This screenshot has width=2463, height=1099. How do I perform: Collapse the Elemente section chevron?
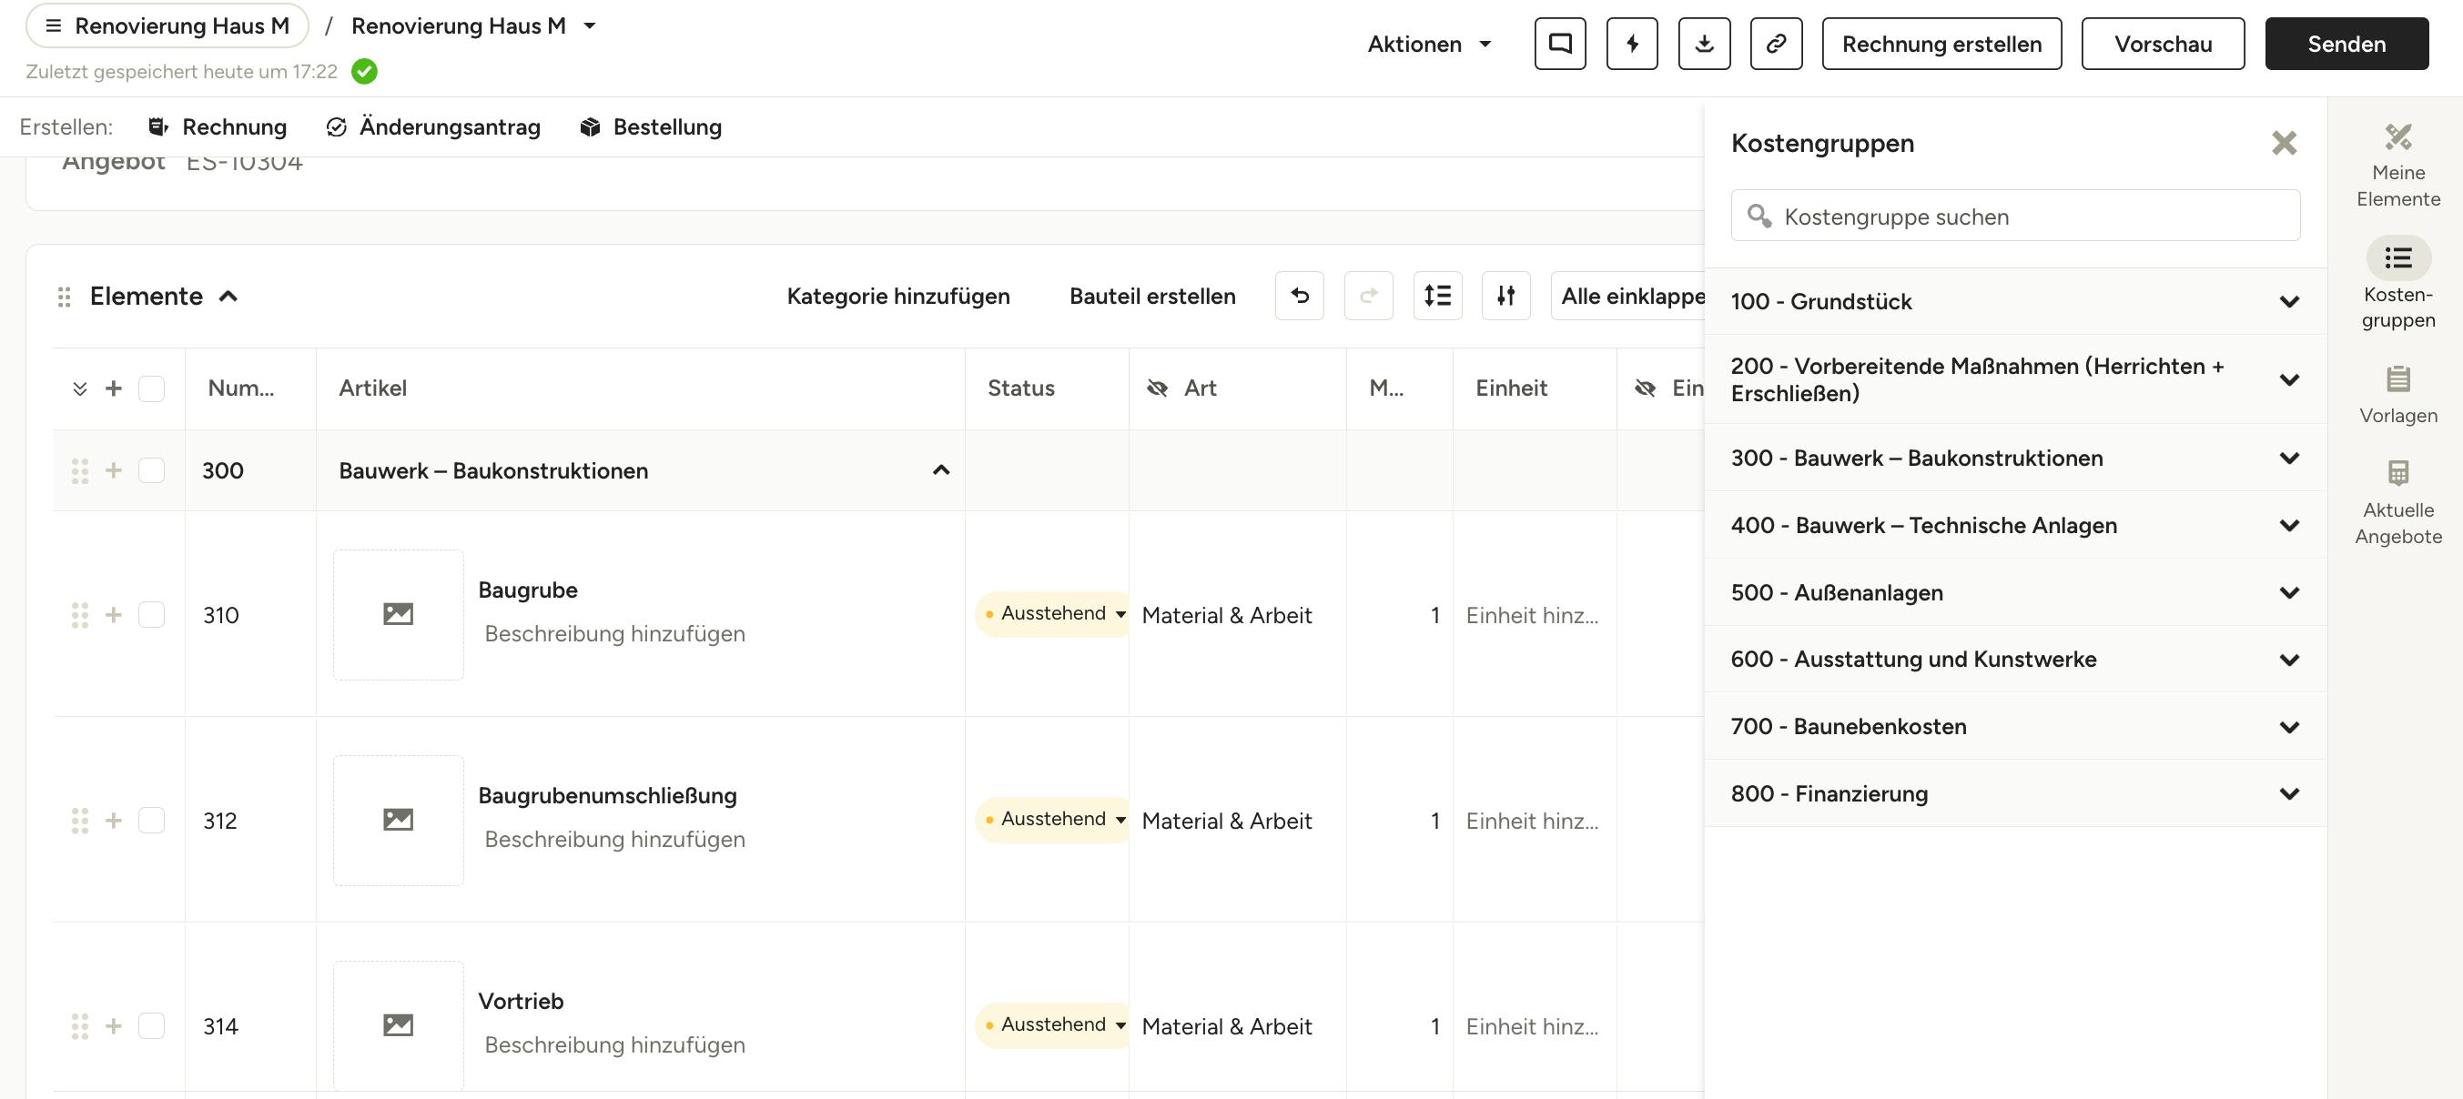[x=228, y=297]
